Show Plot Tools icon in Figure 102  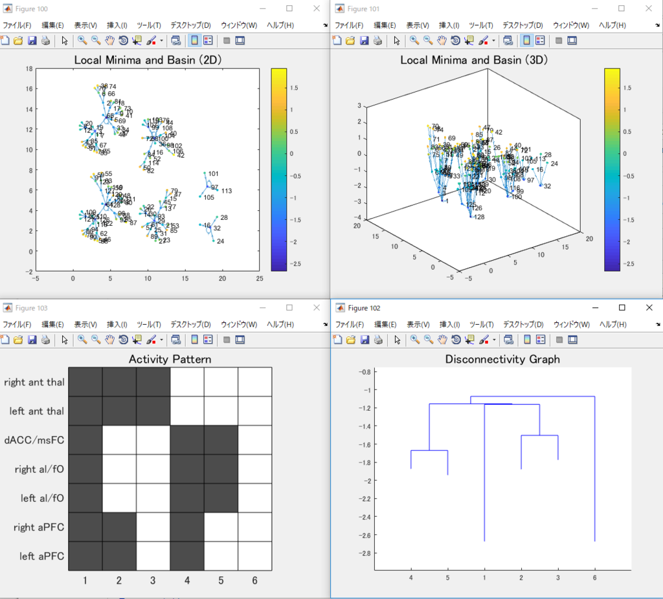tap(572, 340)
